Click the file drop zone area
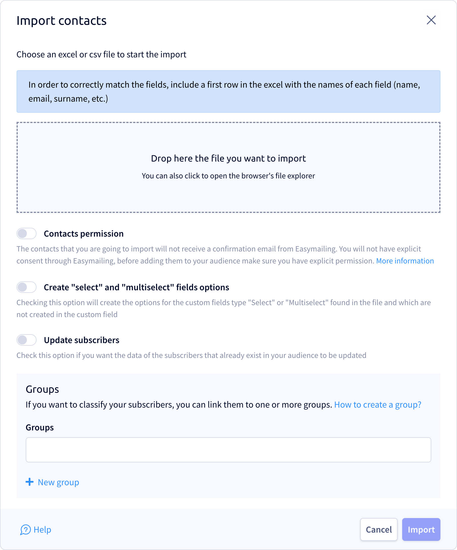 tap(228, 168)
